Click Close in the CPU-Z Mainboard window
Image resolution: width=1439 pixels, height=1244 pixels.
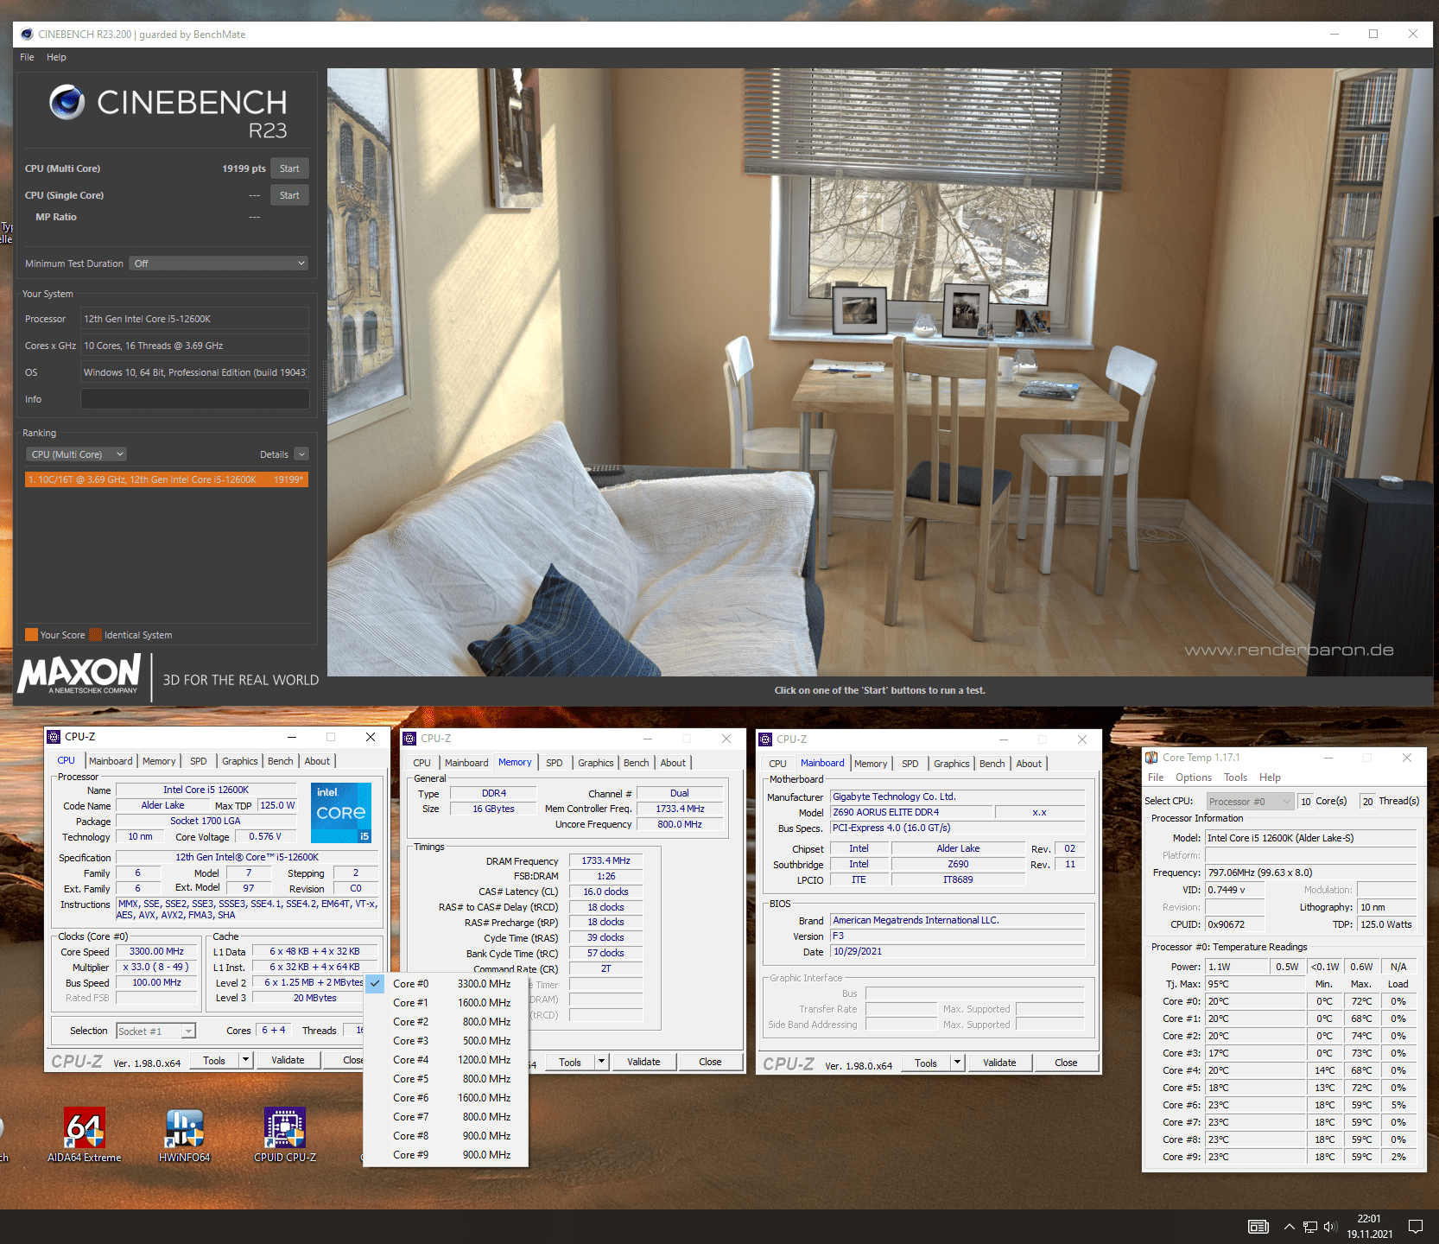1066,1063
